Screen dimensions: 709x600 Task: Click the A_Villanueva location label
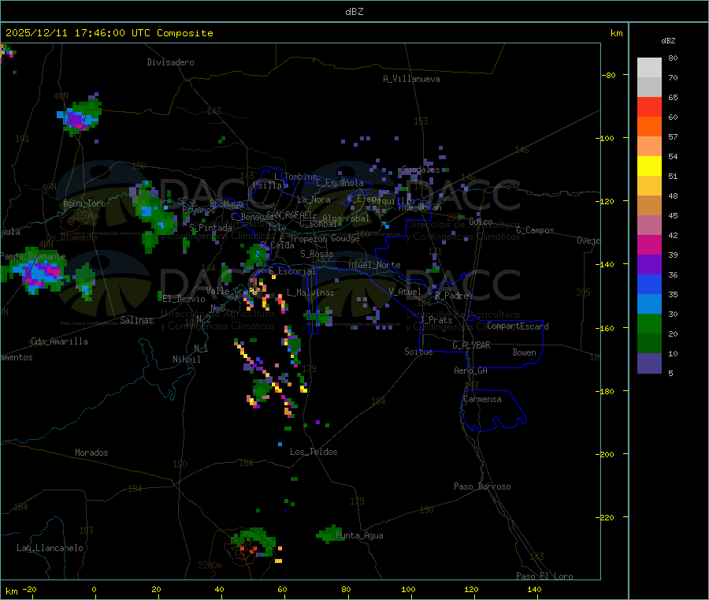[x=411, y=79]
